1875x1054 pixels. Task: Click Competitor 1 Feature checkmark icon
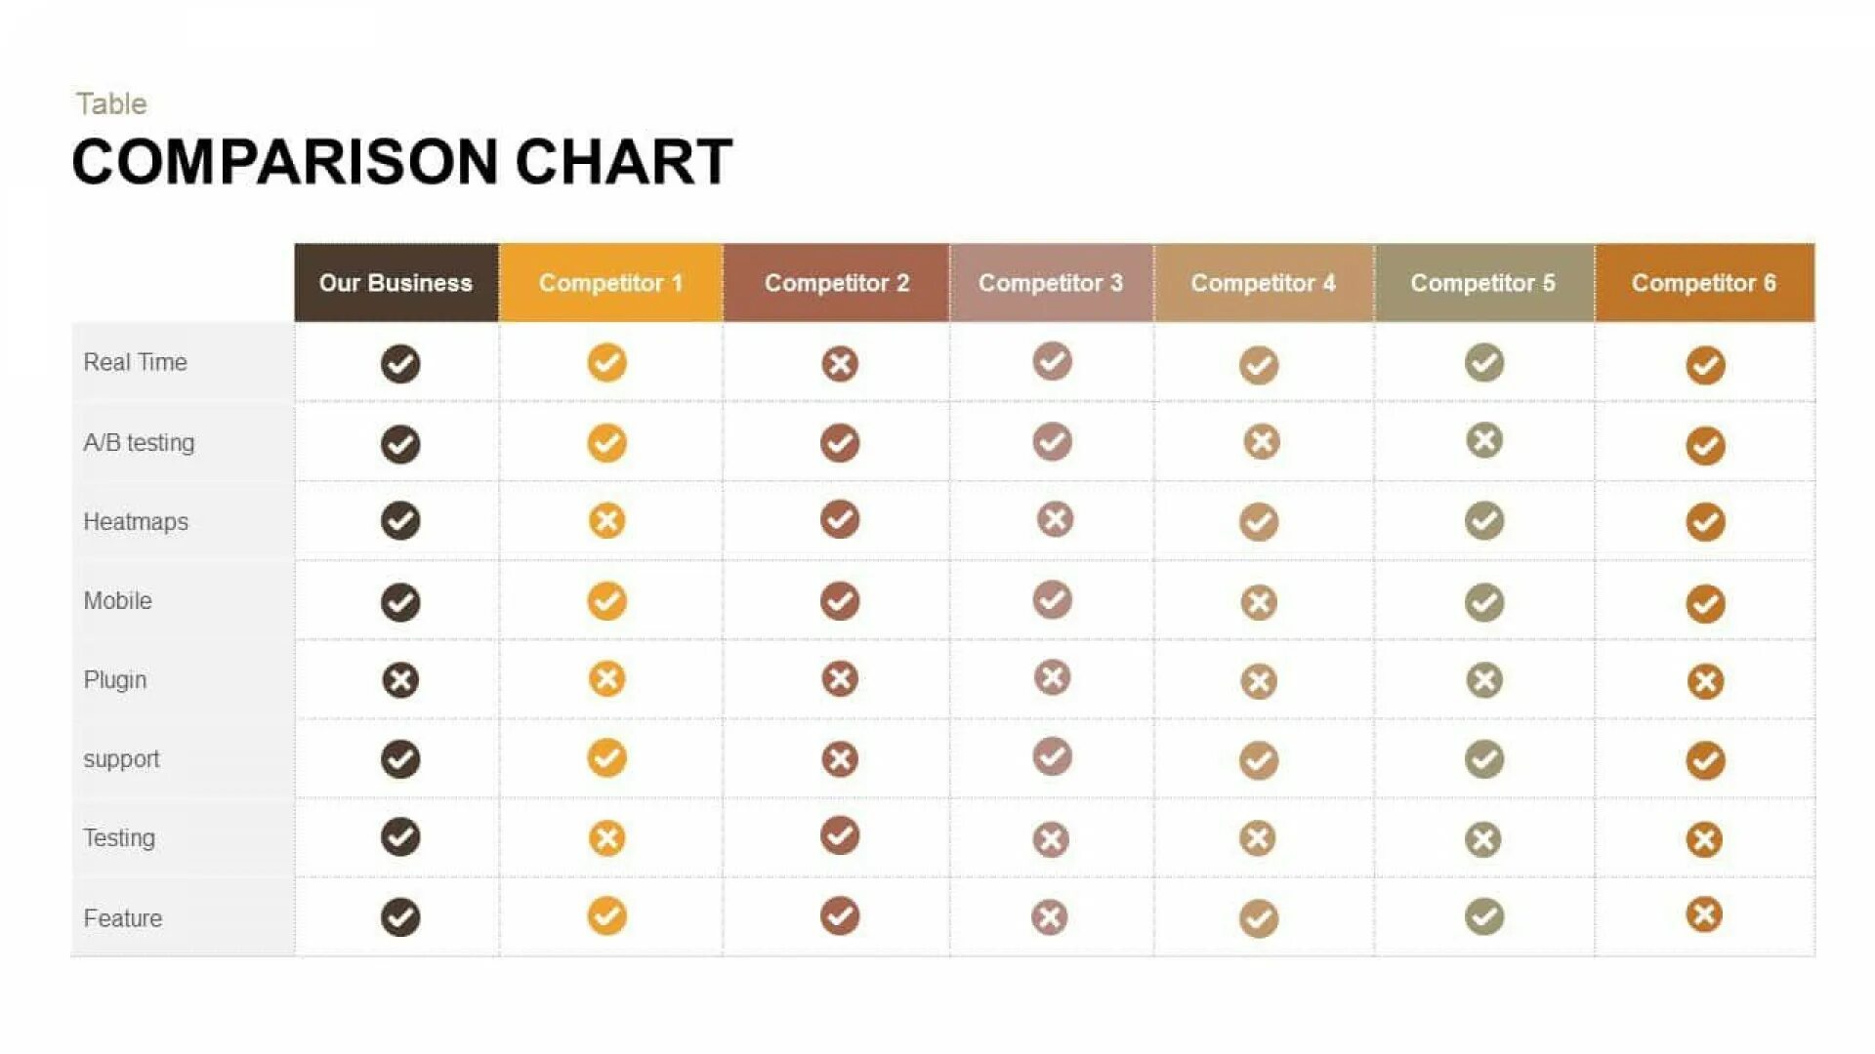[606, 915]
